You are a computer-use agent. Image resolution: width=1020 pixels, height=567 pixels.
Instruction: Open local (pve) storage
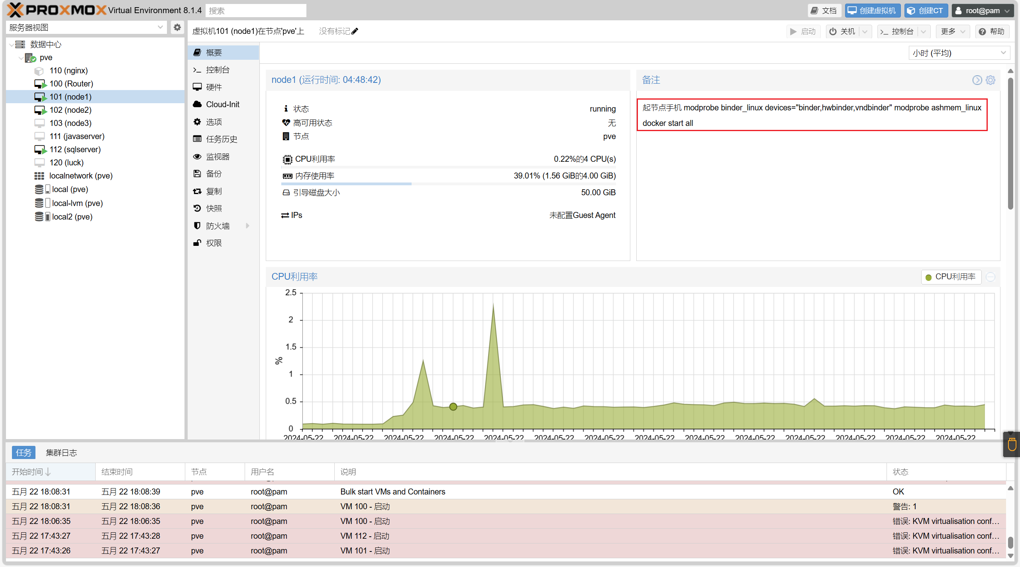click(x=70, y=189)
